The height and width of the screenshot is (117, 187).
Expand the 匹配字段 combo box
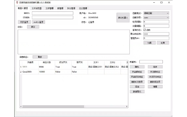tap(156, 17)
